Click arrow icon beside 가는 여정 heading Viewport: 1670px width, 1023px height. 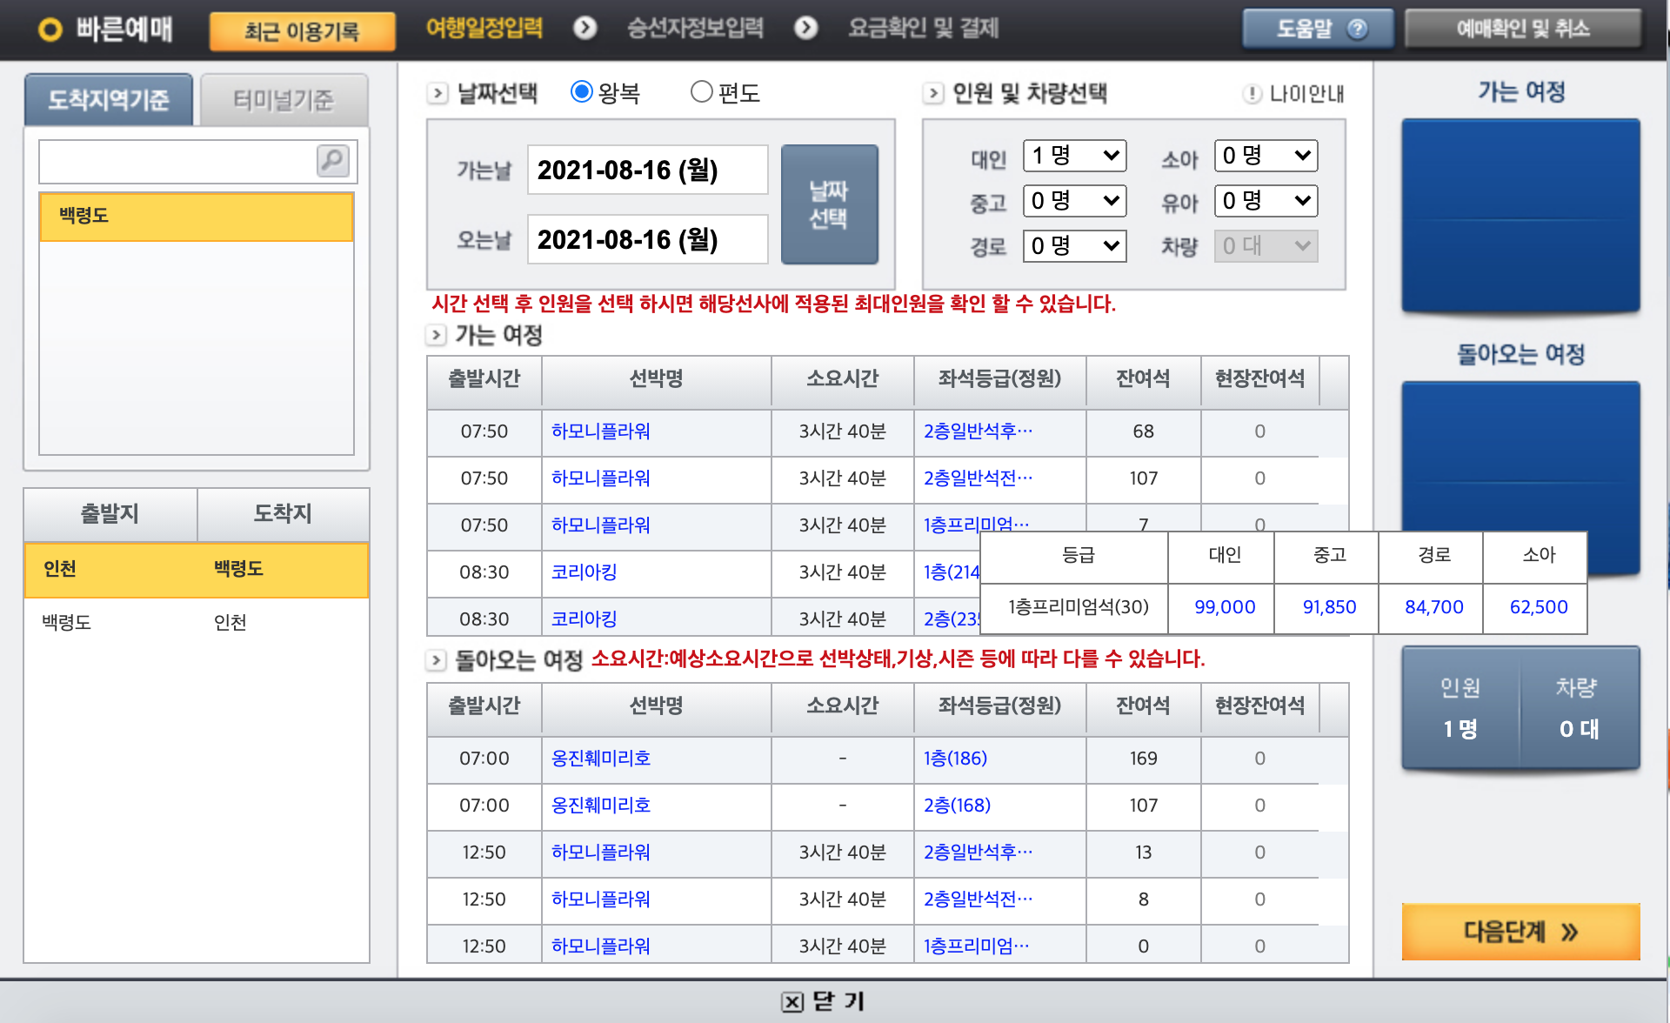click(437, 335)
